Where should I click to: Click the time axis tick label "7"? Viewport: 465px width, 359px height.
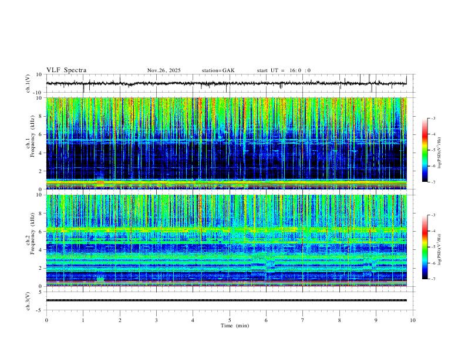(x=303, y=320)
